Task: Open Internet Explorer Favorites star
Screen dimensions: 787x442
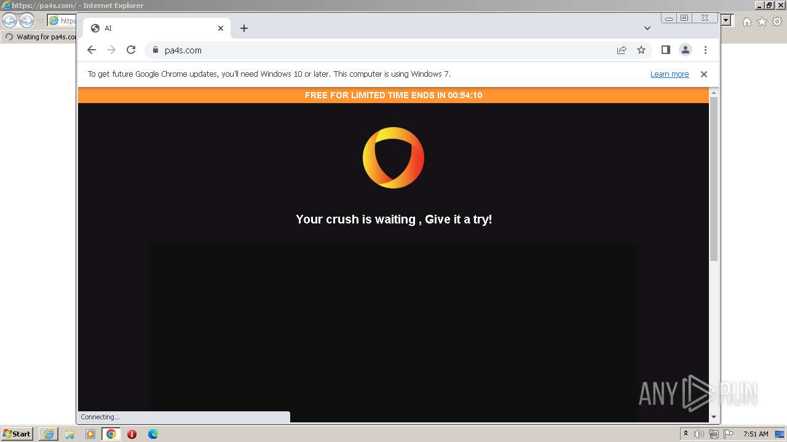Action: coord(762,21)
